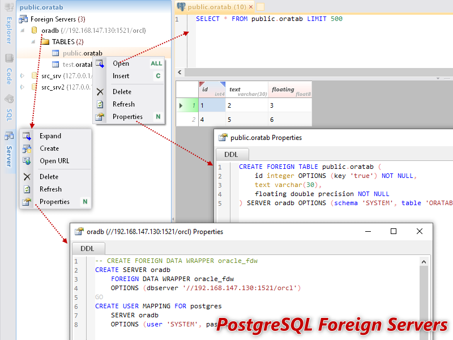Select the text cell with value 5

point(247,120)
